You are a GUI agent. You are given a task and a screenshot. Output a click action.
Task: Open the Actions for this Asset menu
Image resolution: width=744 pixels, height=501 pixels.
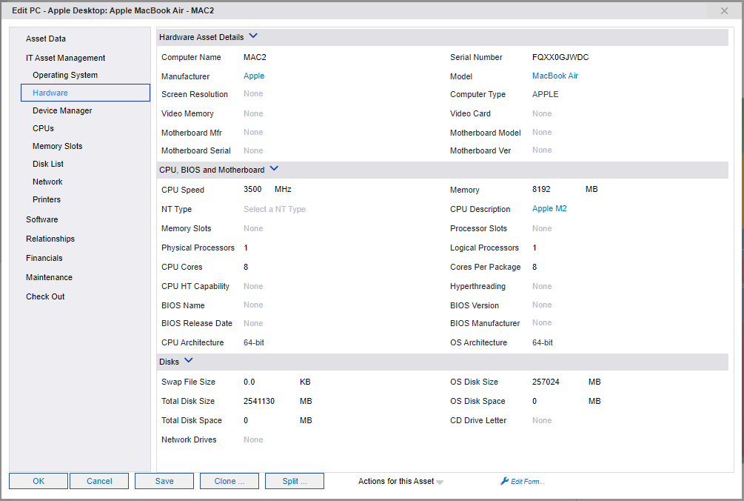(x=400, y=481)
